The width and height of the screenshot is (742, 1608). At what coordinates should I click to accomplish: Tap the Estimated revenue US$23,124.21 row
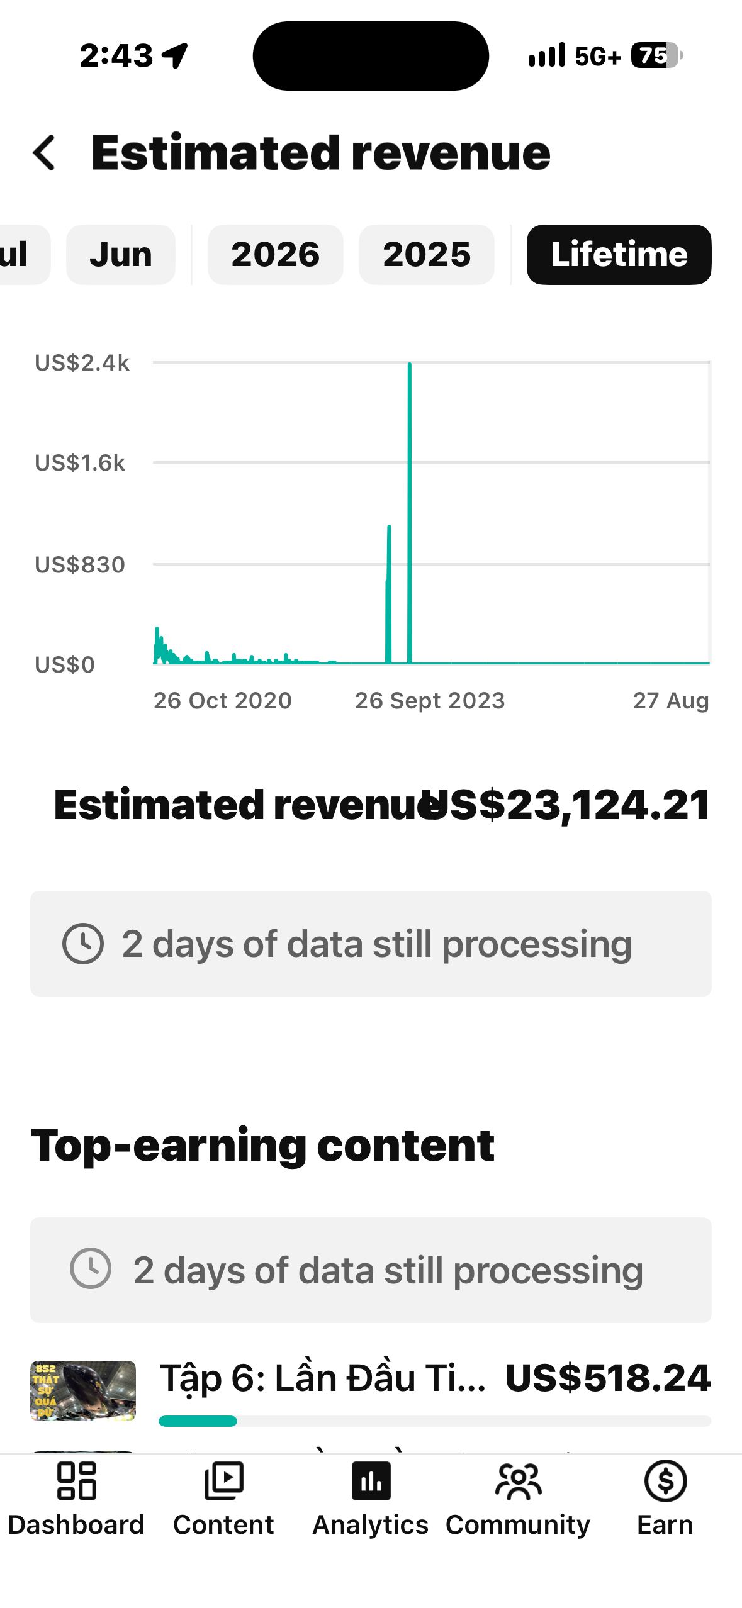pos(382,805)
